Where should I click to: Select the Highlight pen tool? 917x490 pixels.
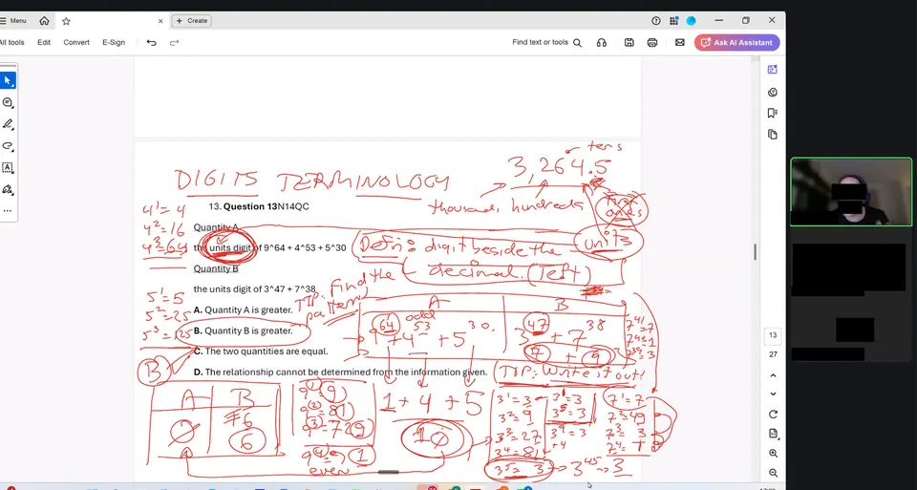tap(8, 124)
